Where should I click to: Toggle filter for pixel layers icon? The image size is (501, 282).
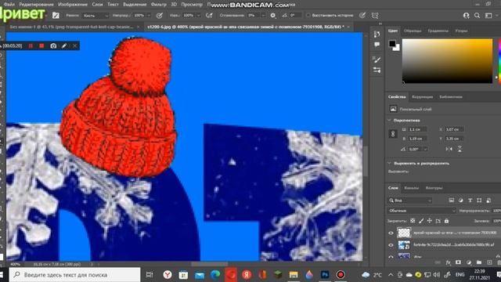click(x=451, y=201)
